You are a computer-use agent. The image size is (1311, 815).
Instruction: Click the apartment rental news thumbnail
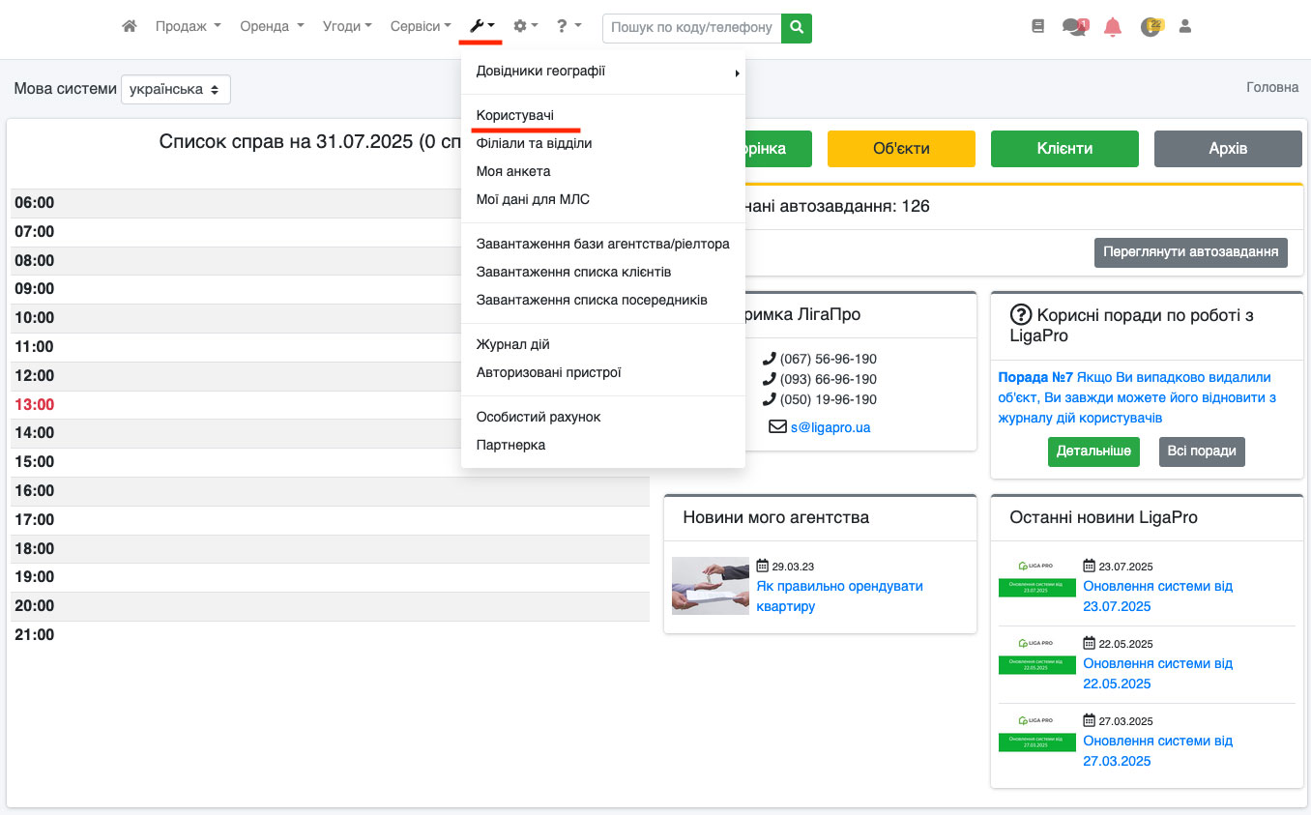(x=710, y=586)
